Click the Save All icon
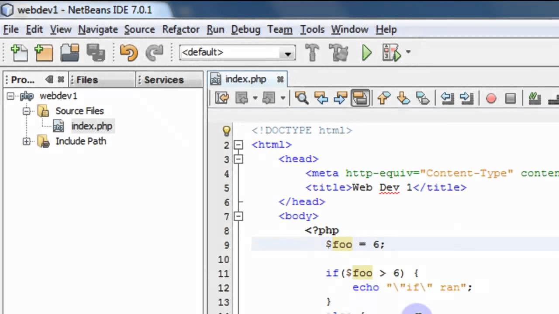The width and height of the screenshot is (559, 314). [96, 53]
